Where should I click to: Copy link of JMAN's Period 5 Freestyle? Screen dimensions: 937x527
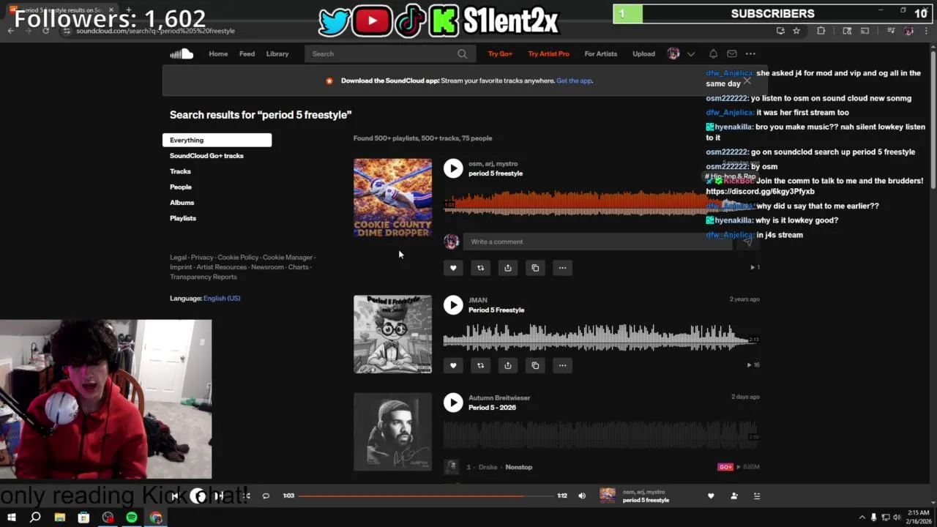coord(535,365)
